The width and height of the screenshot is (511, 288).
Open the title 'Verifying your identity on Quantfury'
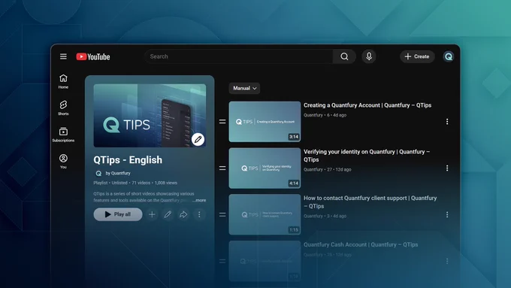point(367,156)
